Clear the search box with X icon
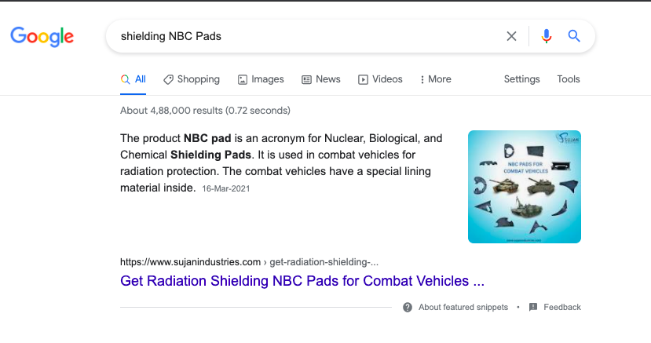Screen dimensions: 651x343 tap(511, 36)
